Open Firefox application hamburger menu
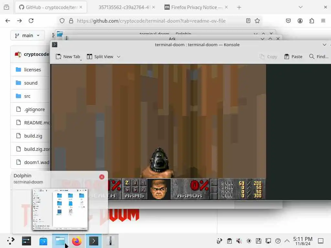 coord(323,21)
